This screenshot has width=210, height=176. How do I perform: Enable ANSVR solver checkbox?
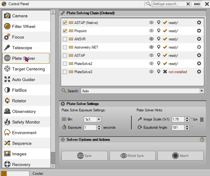point(65,39)
